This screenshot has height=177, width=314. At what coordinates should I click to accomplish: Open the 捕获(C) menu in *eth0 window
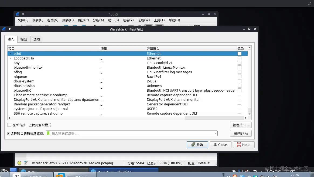point(83,20)
